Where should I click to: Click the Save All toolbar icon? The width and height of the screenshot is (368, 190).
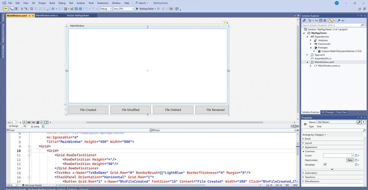tap(80, 9)
